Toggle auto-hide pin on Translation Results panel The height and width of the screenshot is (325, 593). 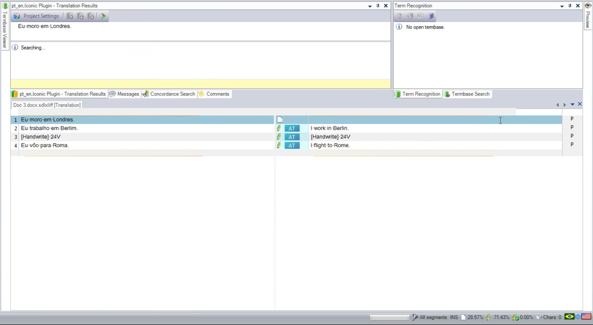[378, 6]
